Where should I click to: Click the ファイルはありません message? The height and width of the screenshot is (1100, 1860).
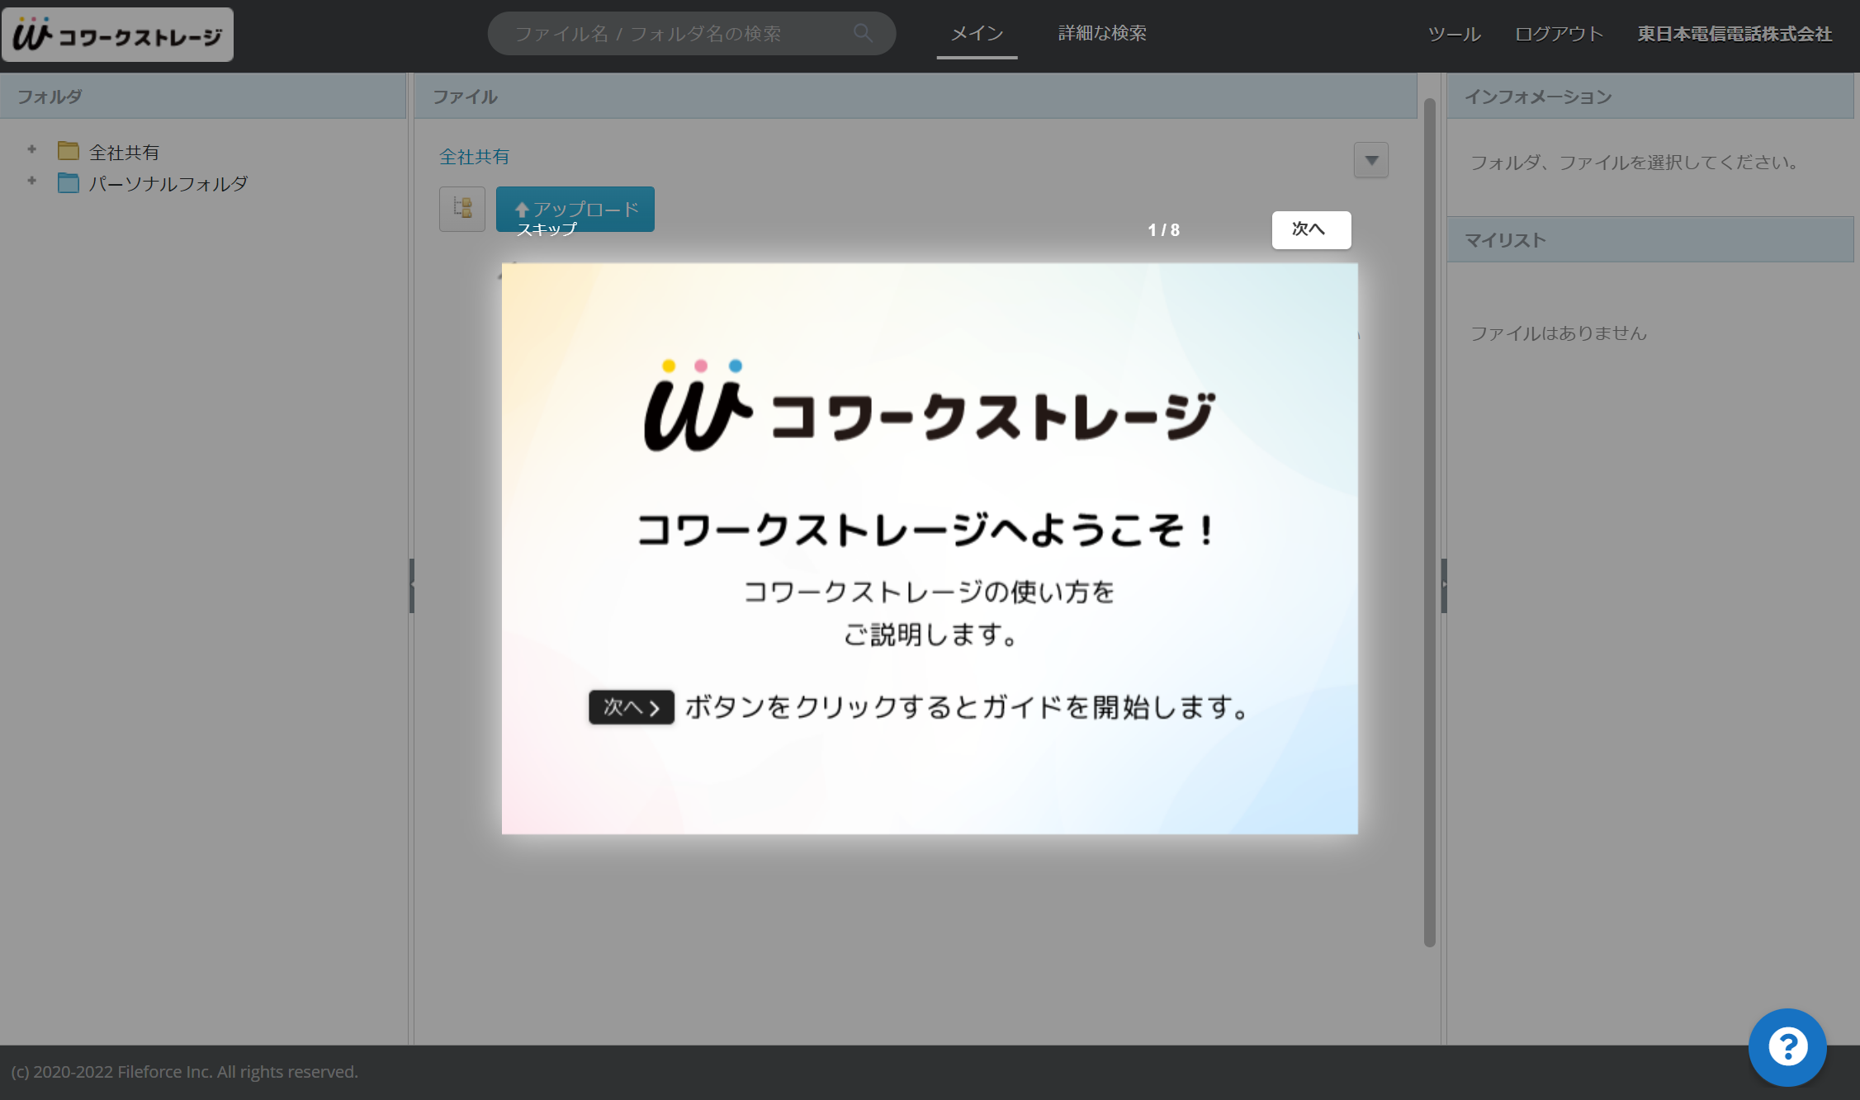1558,333
